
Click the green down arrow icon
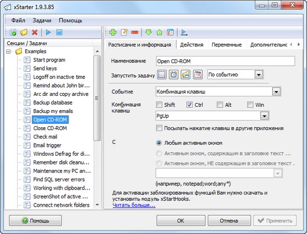[x=149, y=32]
